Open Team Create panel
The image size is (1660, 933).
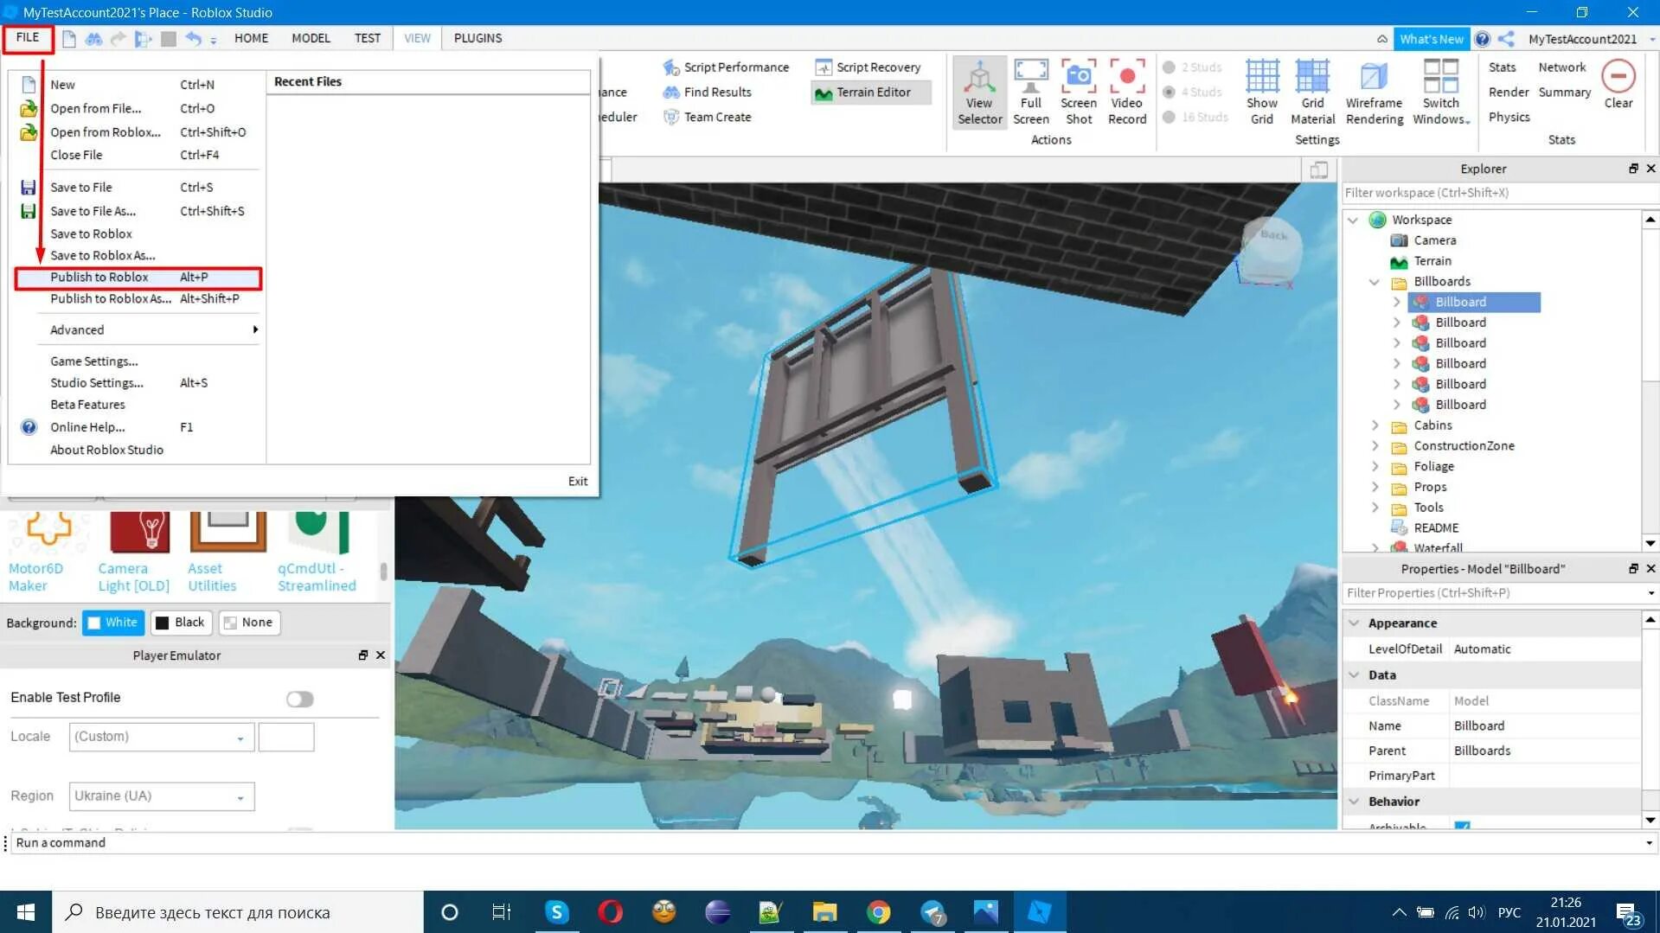707,118
